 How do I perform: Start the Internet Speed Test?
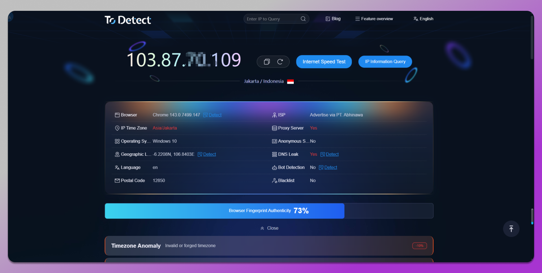[x=324, y=62]
